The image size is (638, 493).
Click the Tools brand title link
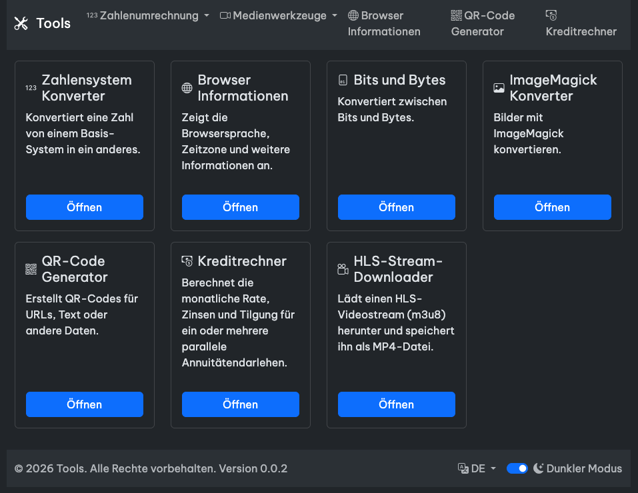pos(53,23)
